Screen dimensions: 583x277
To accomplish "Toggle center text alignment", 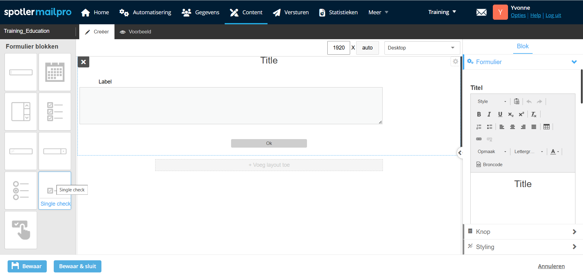I will [x=513, y=127].
